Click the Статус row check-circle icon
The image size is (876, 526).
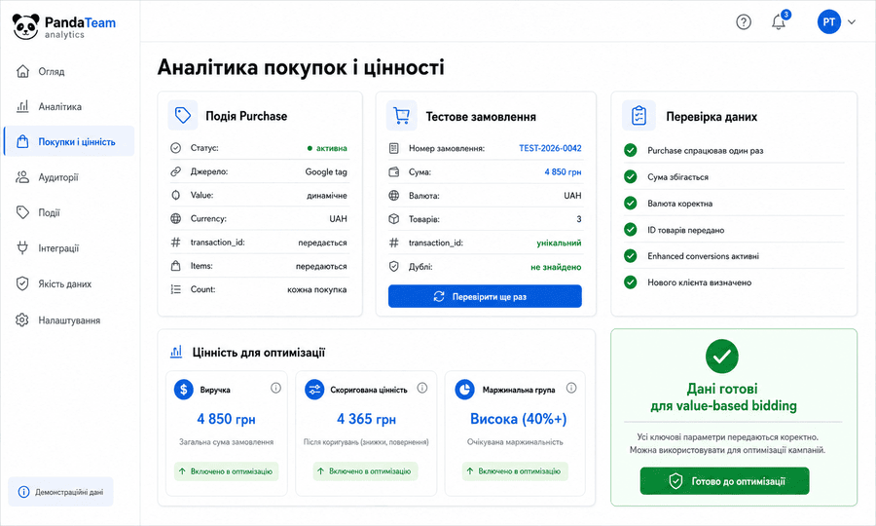pos(175,148)
